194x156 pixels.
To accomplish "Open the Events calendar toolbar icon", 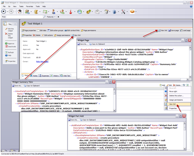I will pos(45,12).
